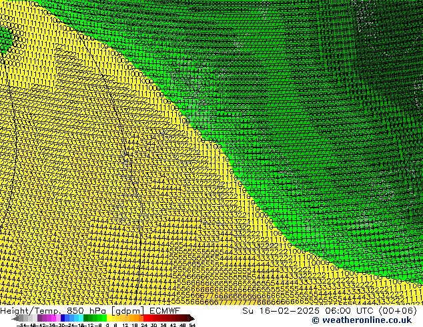
Task: Click the "850 hPa" pressure level label
Action: pos(87,310)
